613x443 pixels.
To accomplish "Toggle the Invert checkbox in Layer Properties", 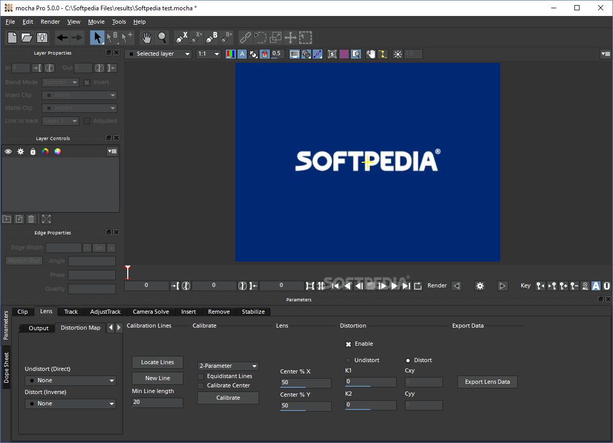I will tap(87, 82).
